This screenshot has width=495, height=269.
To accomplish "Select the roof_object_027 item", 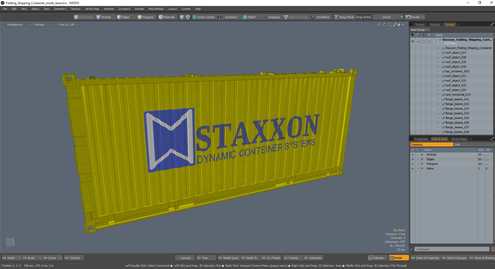I will click(x=456, y=53).
